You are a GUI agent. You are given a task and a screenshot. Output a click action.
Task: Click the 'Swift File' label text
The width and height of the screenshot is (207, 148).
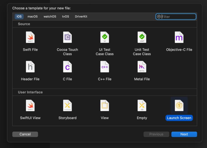coord(30,50)
